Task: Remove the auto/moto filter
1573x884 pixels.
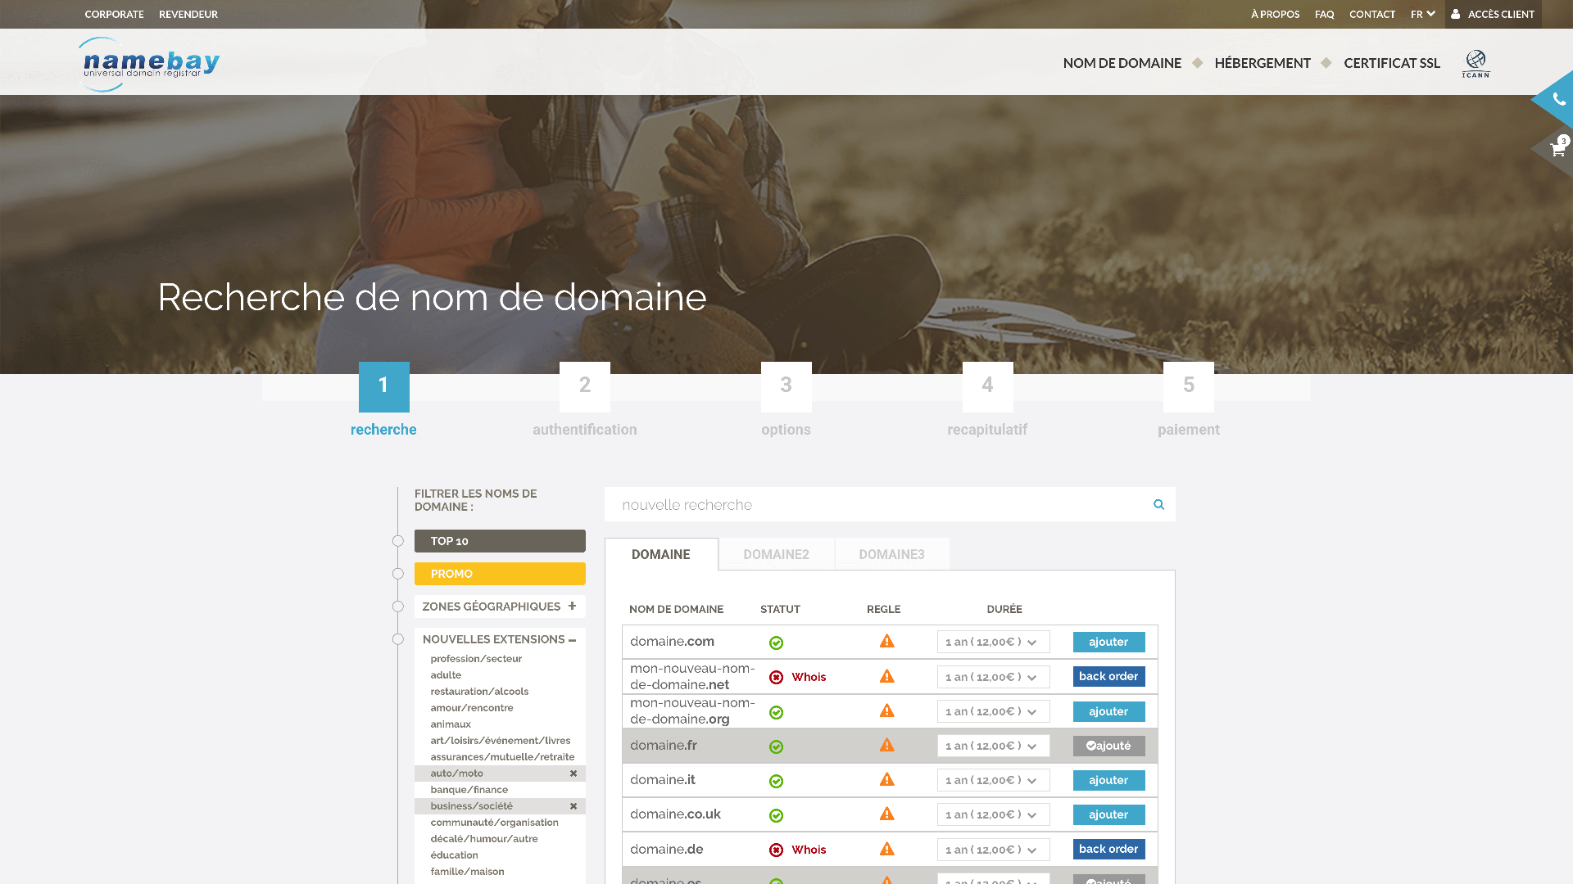Action: tap(573, 773)
